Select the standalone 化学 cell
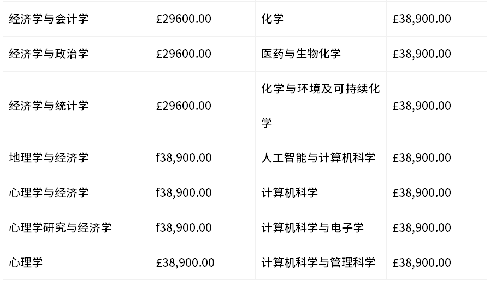This screenshot has height=281, width=490. (x=273, y=19)
